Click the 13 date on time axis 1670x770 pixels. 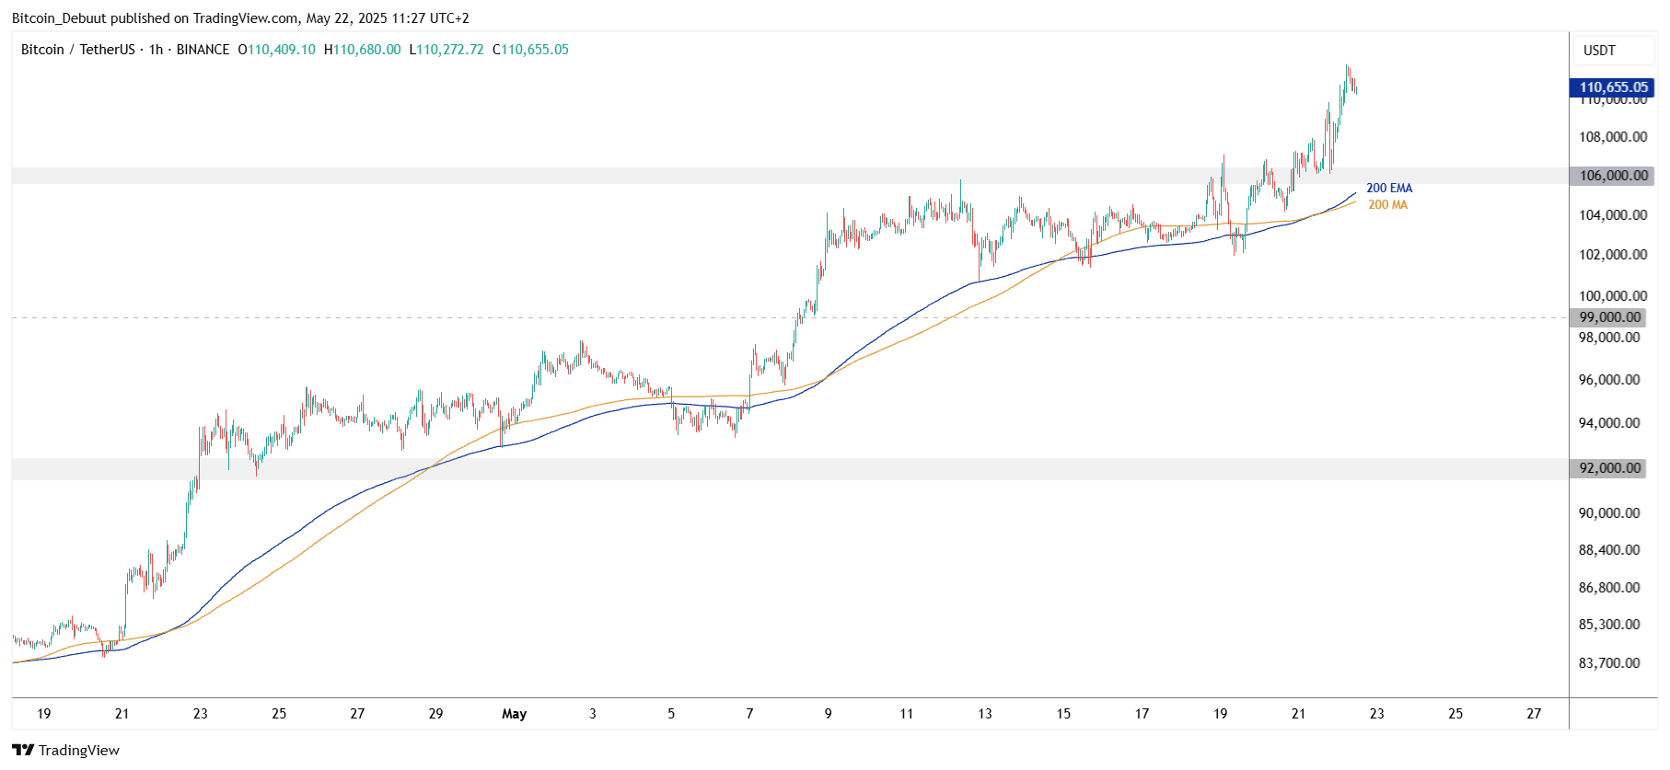pyautogui.click(x=985, y=714)
